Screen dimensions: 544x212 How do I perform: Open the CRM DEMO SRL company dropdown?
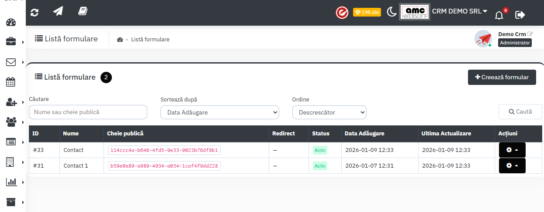460,11
